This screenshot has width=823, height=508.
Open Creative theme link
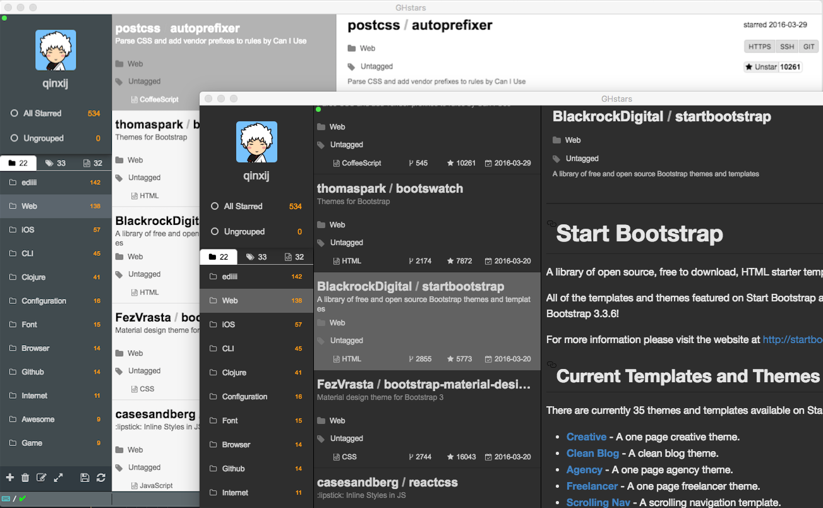pyautogui.click(x=586, y=437)
